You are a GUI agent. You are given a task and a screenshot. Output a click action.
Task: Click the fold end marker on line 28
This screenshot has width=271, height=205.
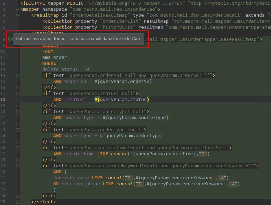click(18, 160)
